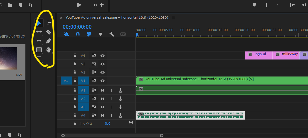The height and width of the screenshot is (138, 308).
Task: Open the sequence panel menu
Action: click(173, 18)
